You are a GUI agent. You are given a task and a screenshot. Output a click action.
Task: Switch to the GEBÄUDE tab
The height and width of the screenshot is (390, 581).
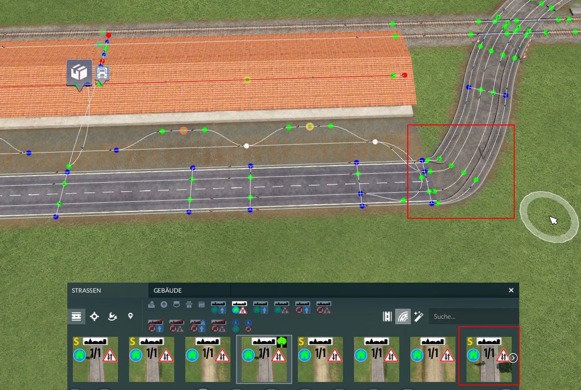168,291
